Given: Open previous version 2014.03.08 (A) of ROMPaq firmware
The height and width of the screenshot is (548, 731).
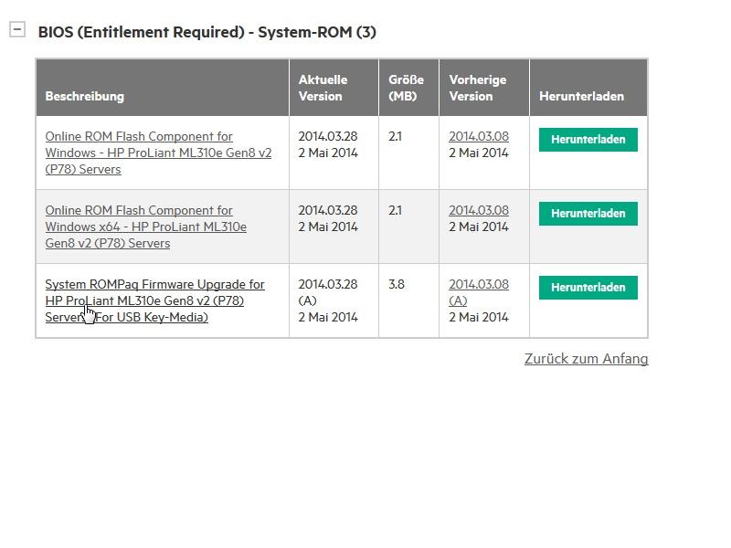Looking at the screenshot, I should (478, 284).
